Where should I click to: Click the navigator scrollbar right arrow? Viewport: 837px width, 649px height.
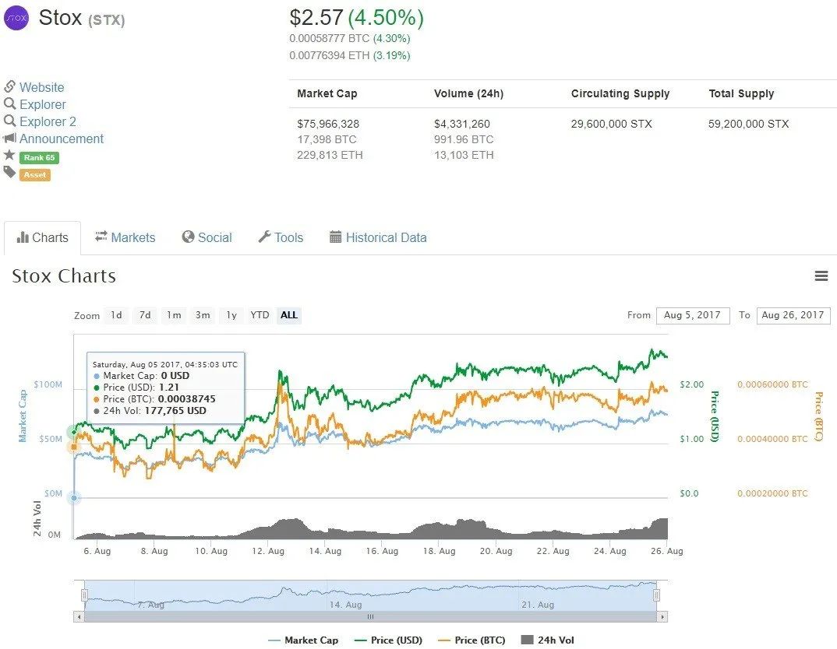662,616
